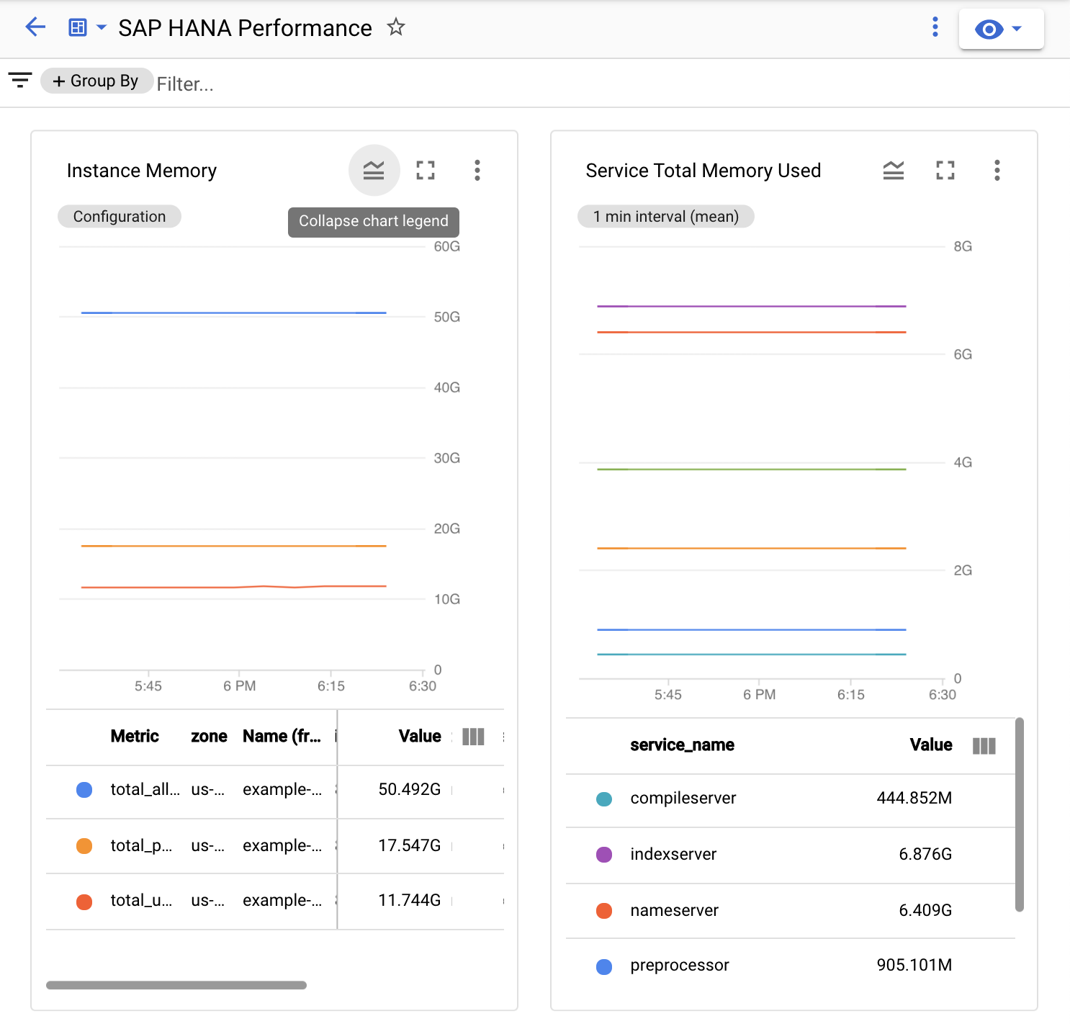This screenshot has width=1070, height=1034.
Task: Expand Service Total Memory Used to fullscreen
Action: pos(945,171)
